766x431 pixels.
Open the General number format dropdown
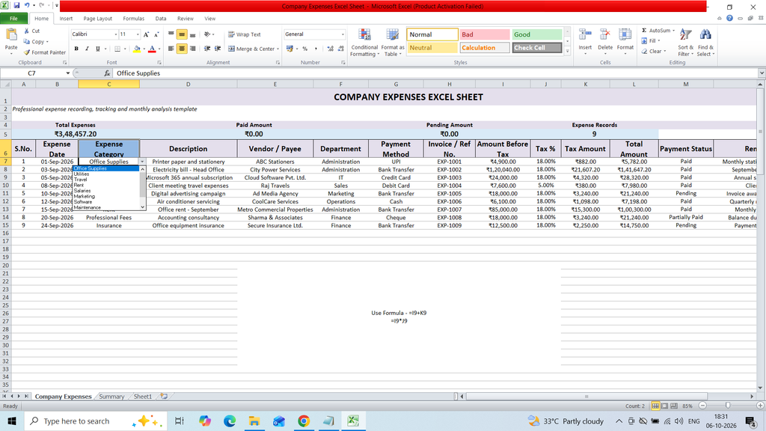[343, 34]
